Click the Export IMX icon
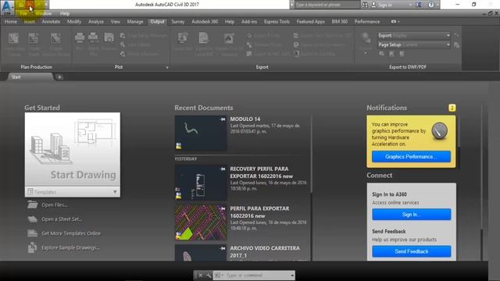The height and width of the screenshot is (281, 500). point(183,38)
